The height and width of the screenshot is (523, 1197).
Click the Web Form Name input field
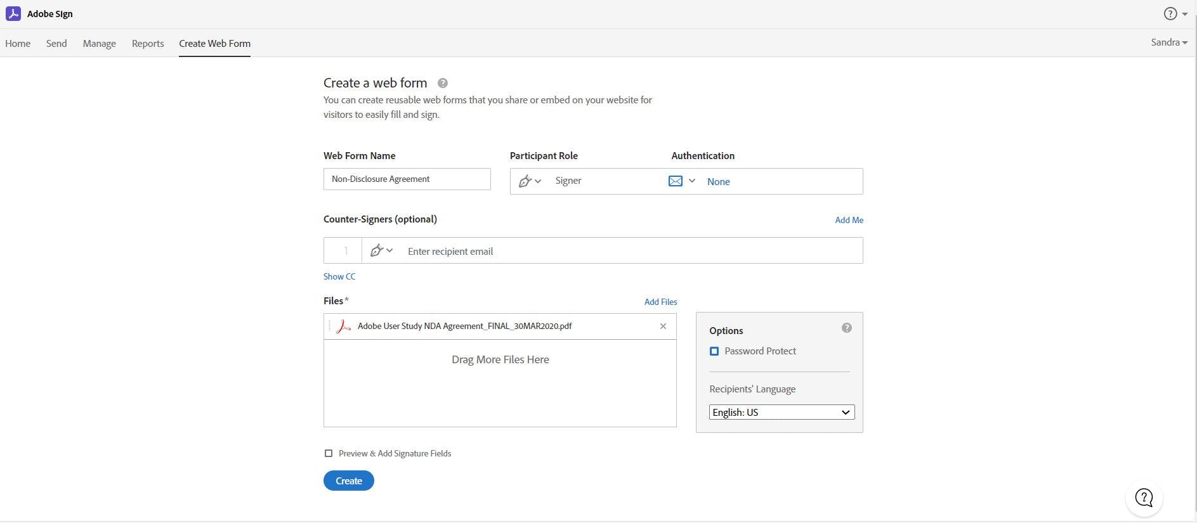[407, 179]
